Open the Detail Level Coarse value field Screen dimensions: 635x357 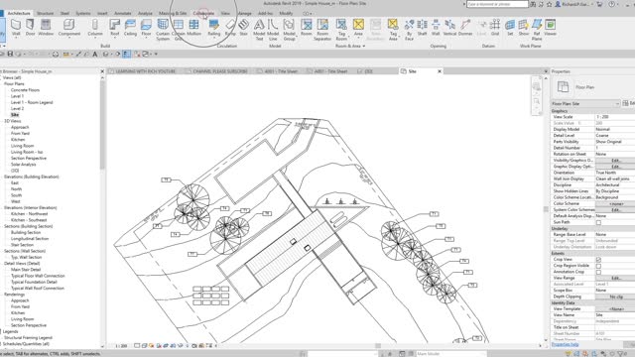(615, 135)
